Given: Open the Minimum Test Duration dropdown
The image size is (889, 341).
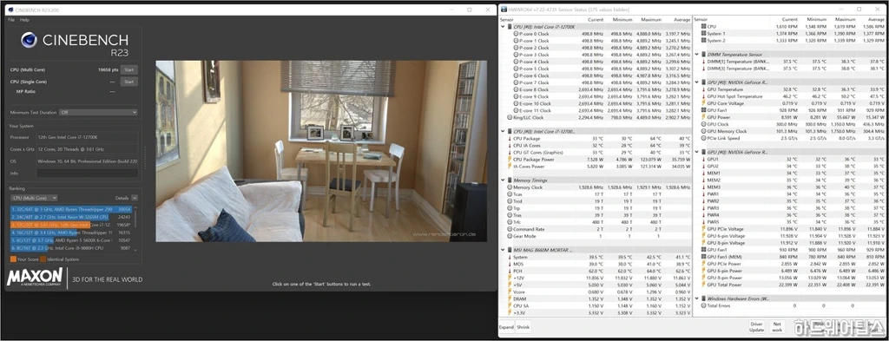Looking at the screenshot, I should [x=99, y=112].
